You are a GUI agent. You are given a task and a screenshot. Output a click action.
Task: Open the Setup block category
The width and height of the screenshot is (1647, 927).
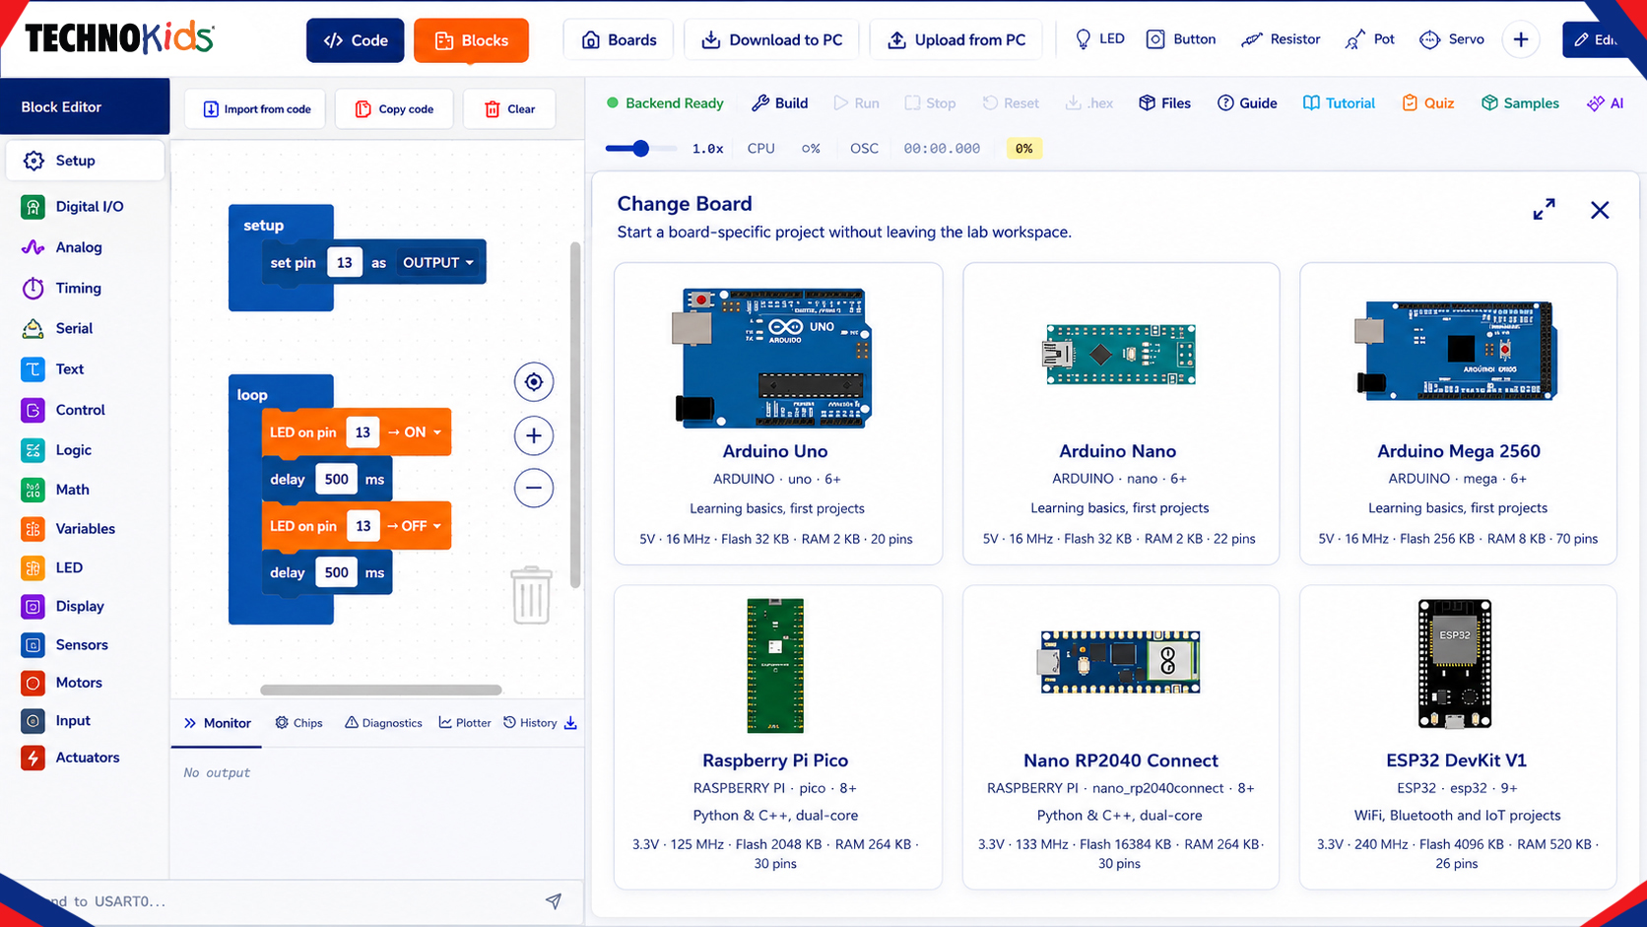click(x=85, y=161)
